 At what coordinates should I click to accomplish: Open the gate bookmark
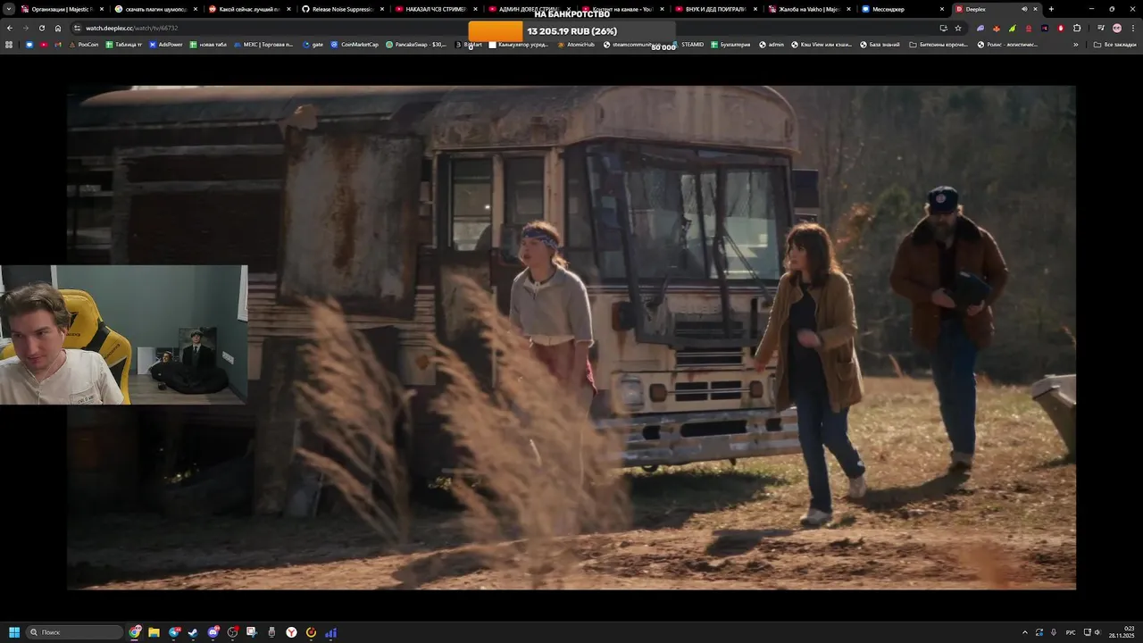point(313,44)
